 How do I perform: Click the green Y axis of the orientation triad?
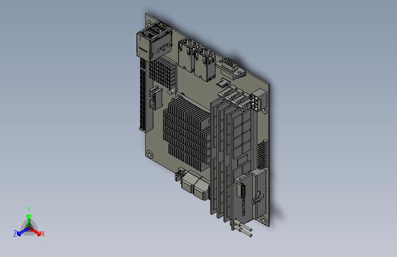click(29, 221)
